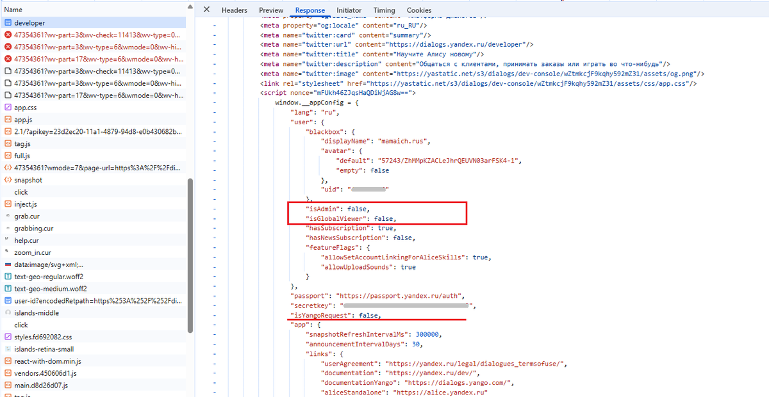Click the cursor file icon beside grab.cur

tap(8, 216)
